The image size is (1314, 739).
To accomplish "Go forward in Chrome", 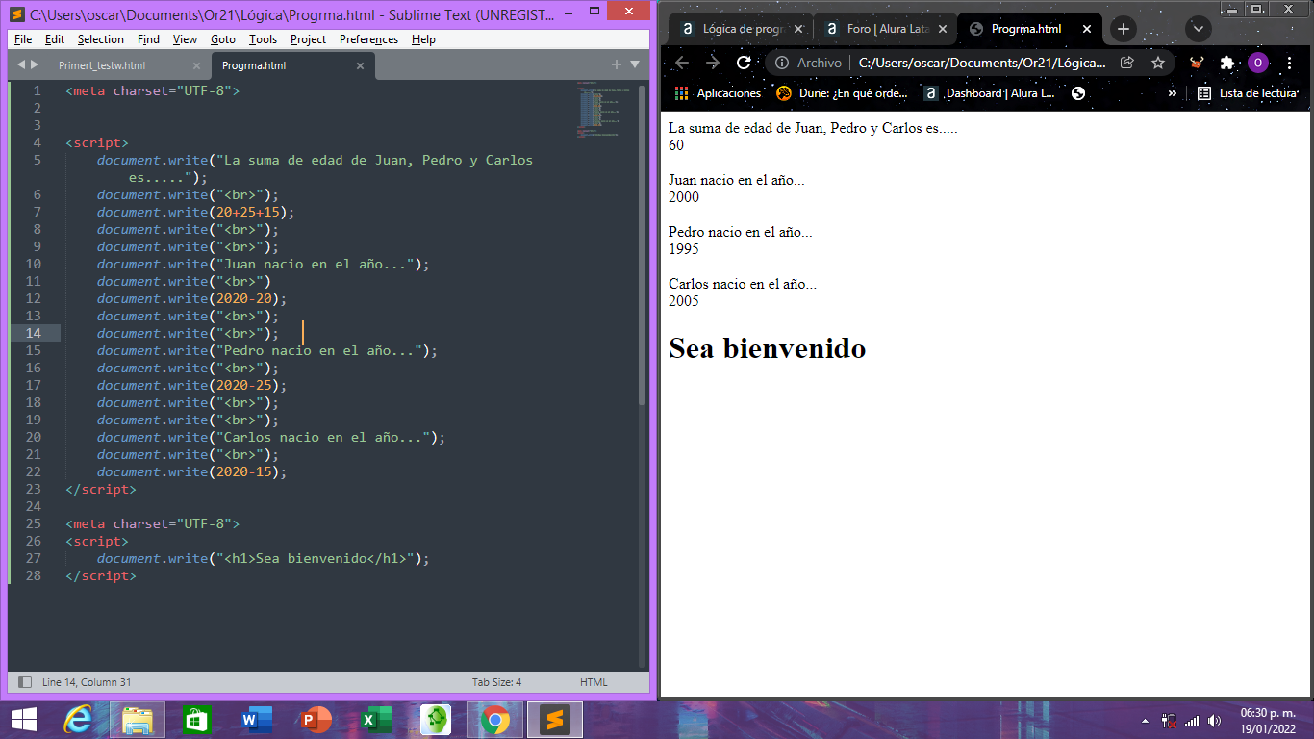I will click(713, 63).
